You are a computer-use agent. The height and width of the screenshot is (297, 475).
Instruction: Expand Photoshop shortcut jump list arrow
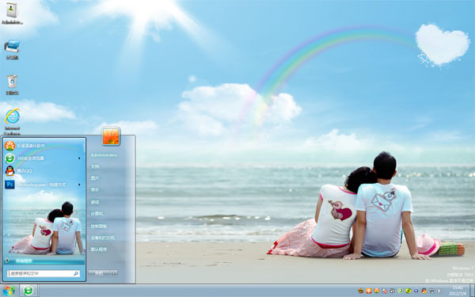click(x=79, y=185)
